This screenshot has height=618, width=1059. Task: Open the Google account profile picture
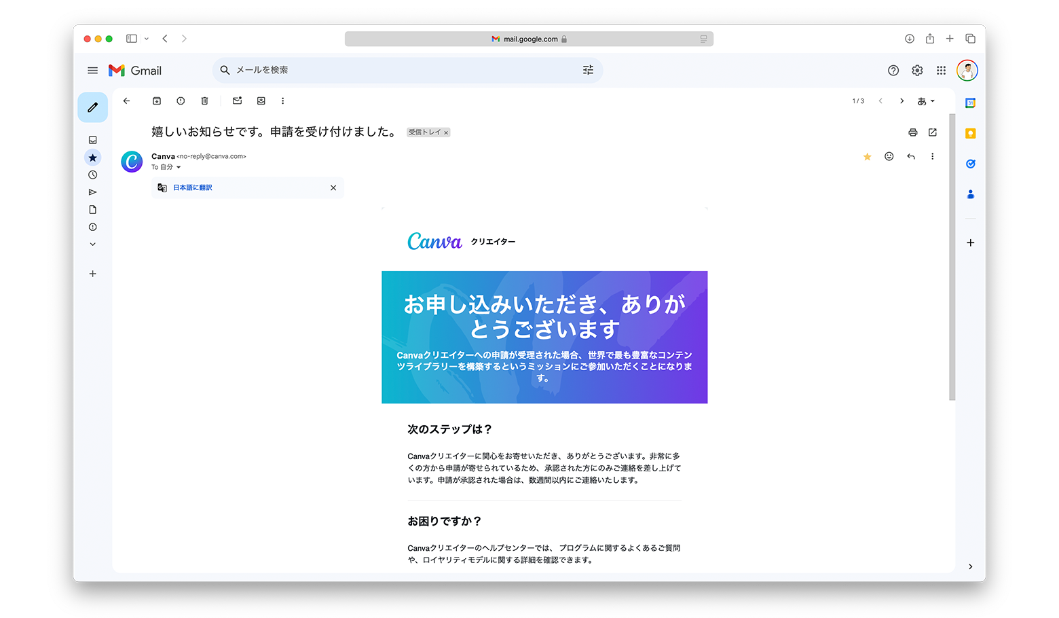[x=967, y=70]
